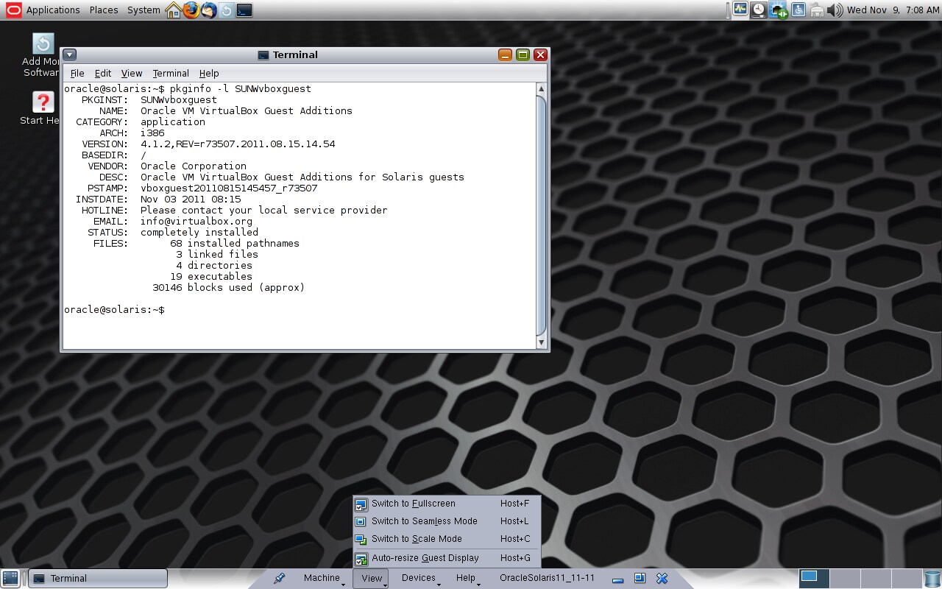Expand the Machine menu in mini toolbar

pyautogui.click(x=322, y=579)
